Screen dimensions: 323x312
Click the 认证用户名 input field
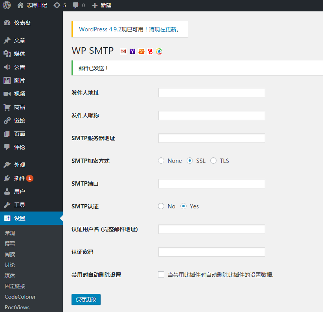[x=212, y=229]
